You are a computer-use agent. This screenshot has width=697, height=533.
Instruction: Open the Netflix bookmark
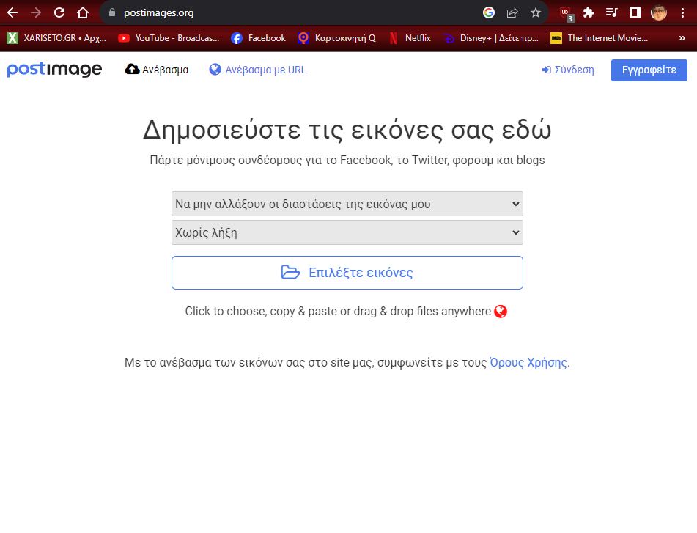tap(410, 38)
